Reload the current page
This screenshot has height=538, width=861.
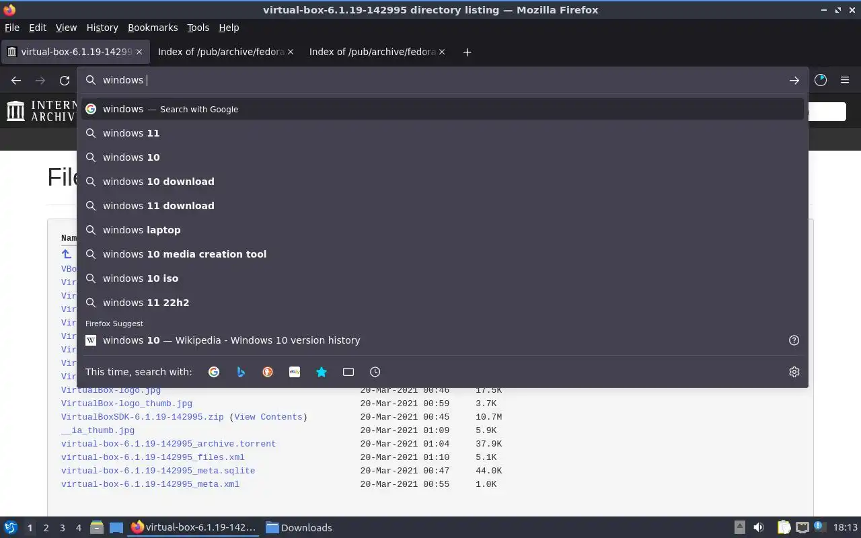pyautogui.click(x=65, y=80)
